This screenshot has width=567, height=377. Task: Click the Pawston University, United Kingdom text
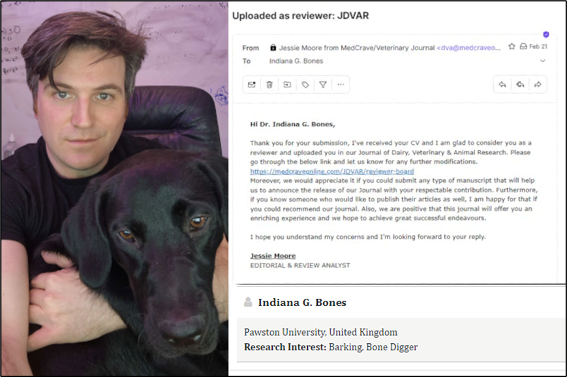tap(321, 332)
